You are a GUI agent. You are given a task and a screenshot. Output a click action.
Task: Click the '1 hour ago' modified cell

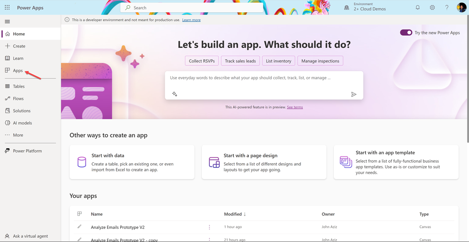tap(233, 227)
